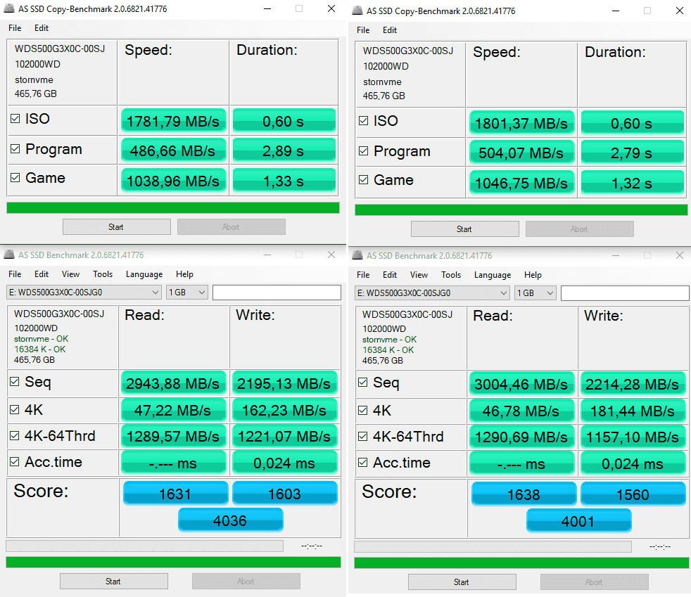The height and width of the screenshot is (597, 691).
Task: Uncheck ISO in the window with 1781,79 MB/s
Action: 15,119
